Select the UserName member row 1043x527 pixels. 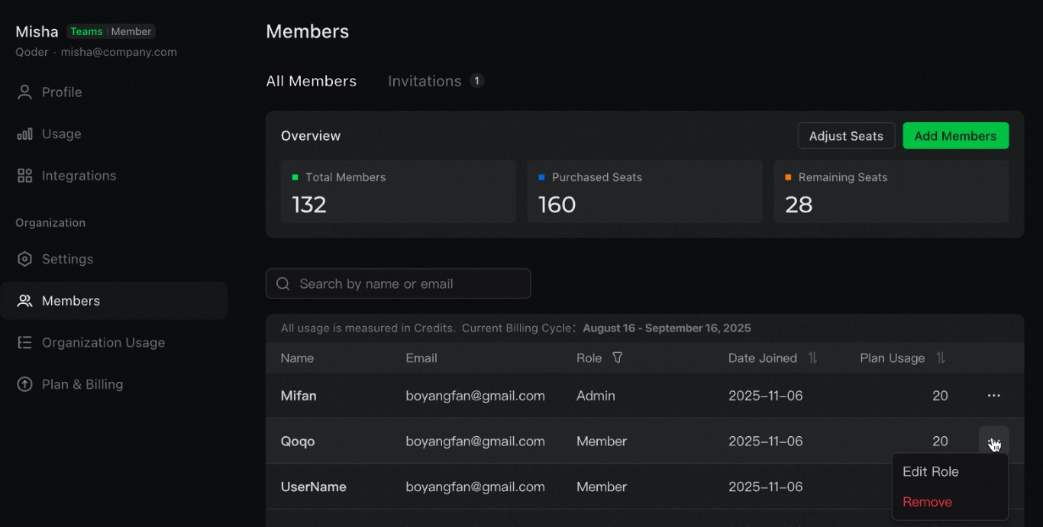(x=644, y=487)
